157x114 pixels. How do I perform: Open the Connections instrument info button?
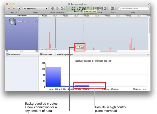click(x=36, y=21)
